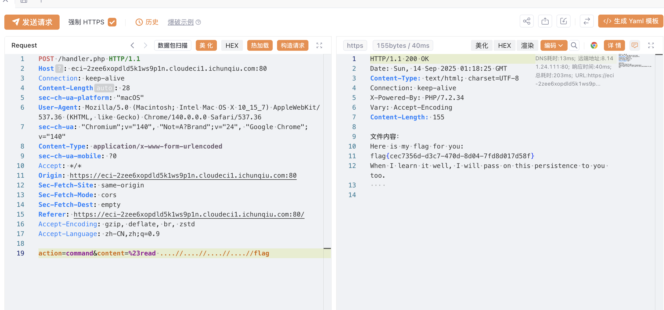Open the 编码 dropdown menu
664x310 pixels.
pos(554,45)
